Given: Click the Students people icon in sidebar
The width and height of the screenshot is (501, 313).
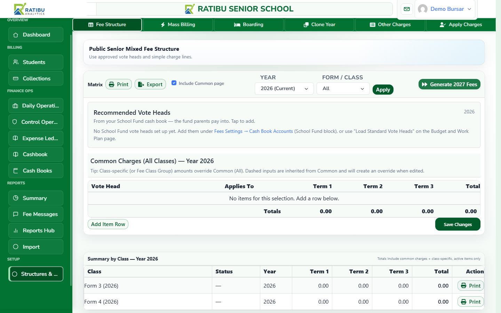Looking at the screenshot, I should pyautogui.click(x=16, y=62).
